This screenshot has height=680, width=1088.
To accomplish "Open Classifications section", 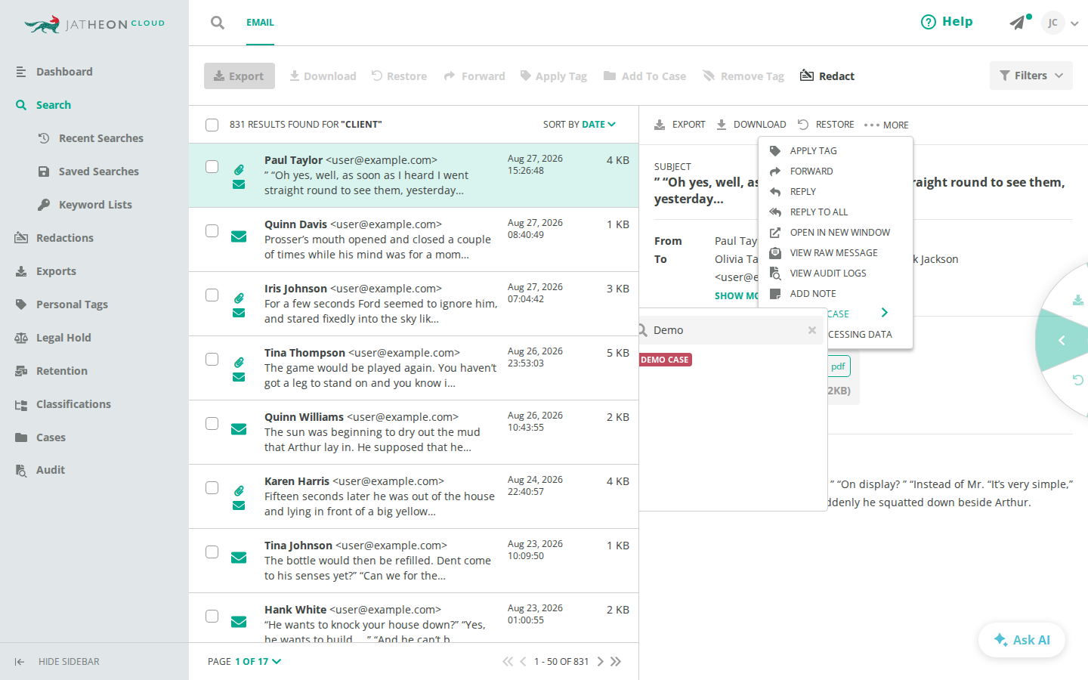I will 73,404.
